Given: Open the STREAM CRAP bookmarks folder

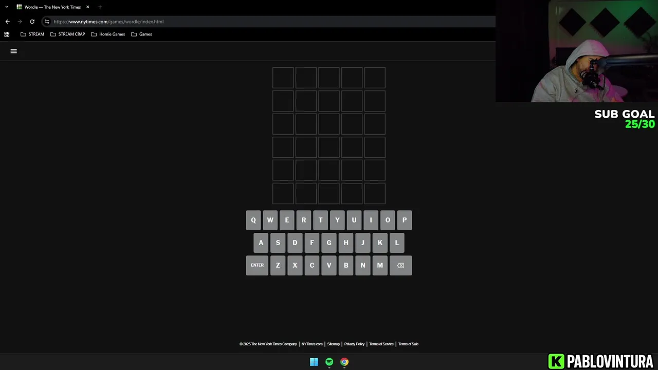Looking at the screenshot, I should (67, 34).
